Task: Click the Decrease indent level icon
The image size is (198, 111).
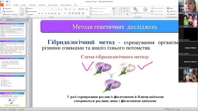Action: [80, 10]
